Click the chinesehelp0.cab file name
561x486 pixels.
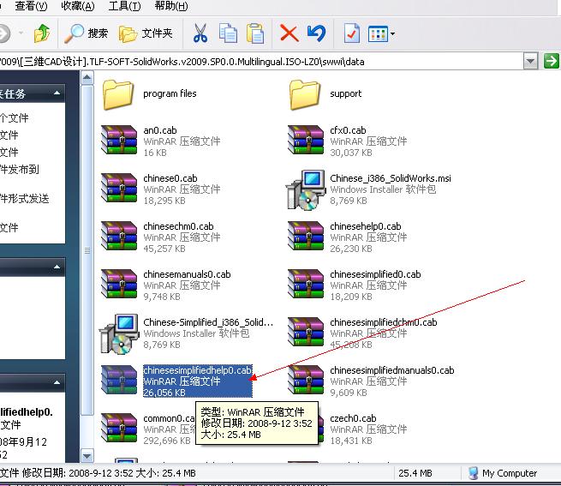[366, 226]
